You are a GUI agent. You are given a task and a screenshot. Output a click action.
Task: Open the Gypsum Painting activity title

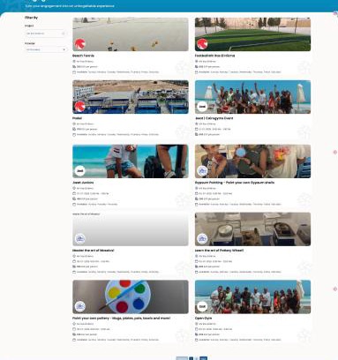(x=235, y=183)
